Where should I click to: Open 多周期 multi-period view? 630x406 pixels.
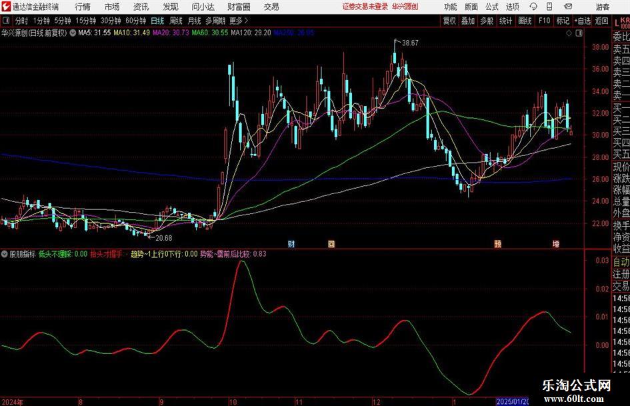215,21
